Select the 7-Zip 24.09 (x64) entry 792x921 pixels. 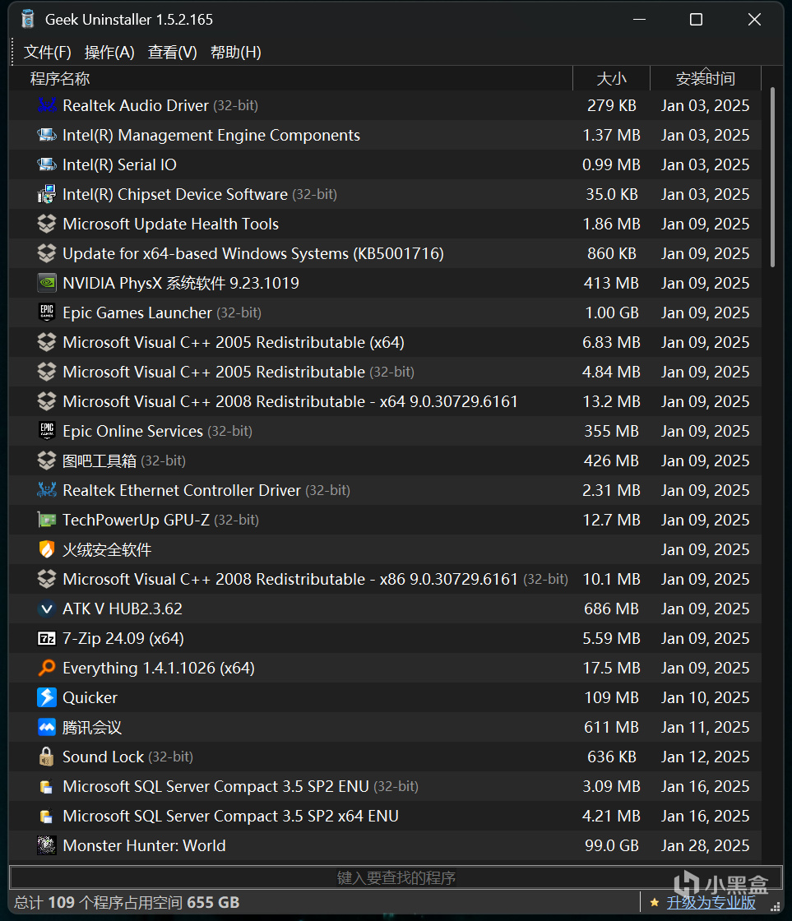(123, 638)
